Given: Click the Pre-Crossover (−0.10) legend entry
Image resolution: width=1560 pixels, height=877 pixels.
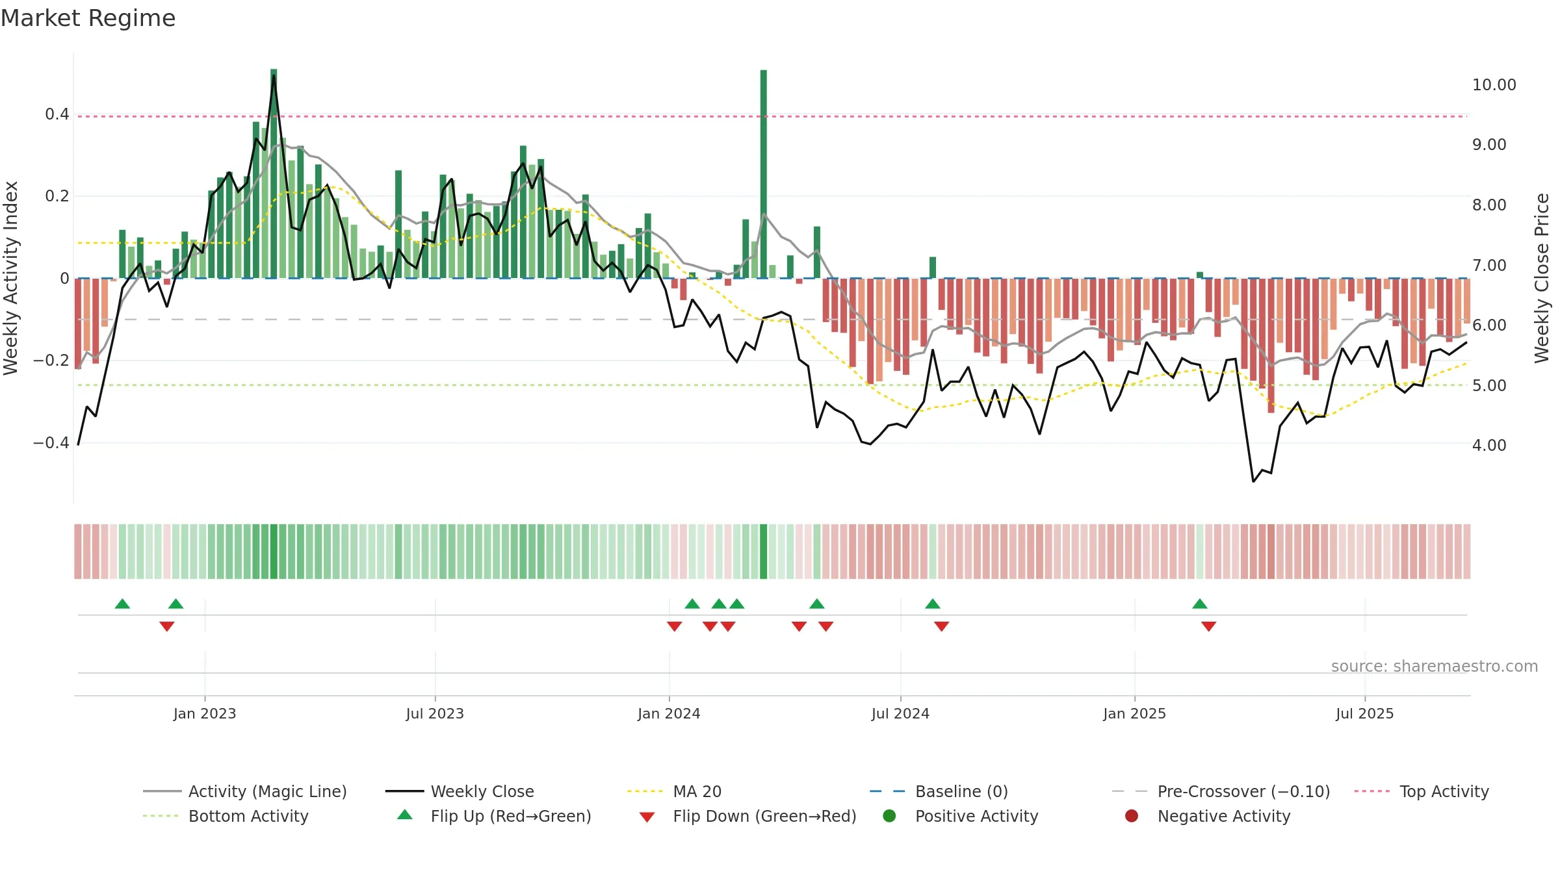Looking at the screenshot, I should (x=1221, y=791).
